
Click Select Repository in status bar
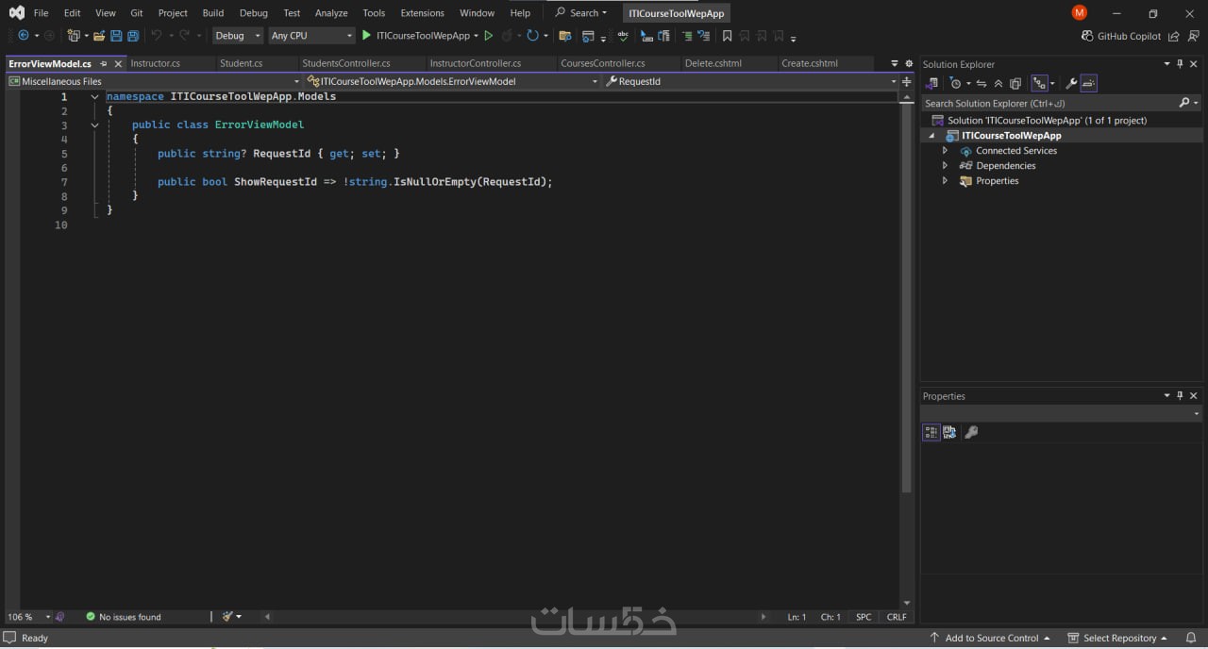click(x=1117, y=638)
